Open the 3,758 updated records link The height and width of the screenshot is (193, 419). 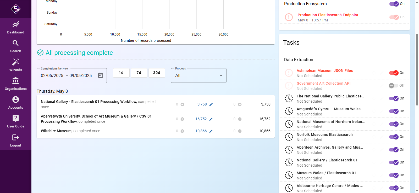point(202,104)
